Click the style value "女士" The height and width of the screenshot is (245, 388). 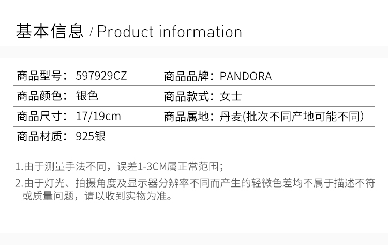click(x=231, y=96)
